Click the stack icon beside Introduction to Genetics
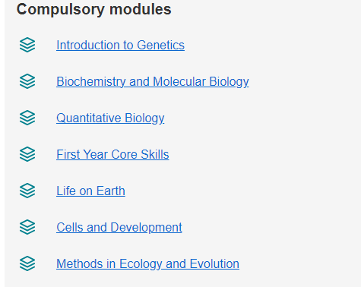Image resolution: width=361 pixels, height=287 pixels. (27, 45)
